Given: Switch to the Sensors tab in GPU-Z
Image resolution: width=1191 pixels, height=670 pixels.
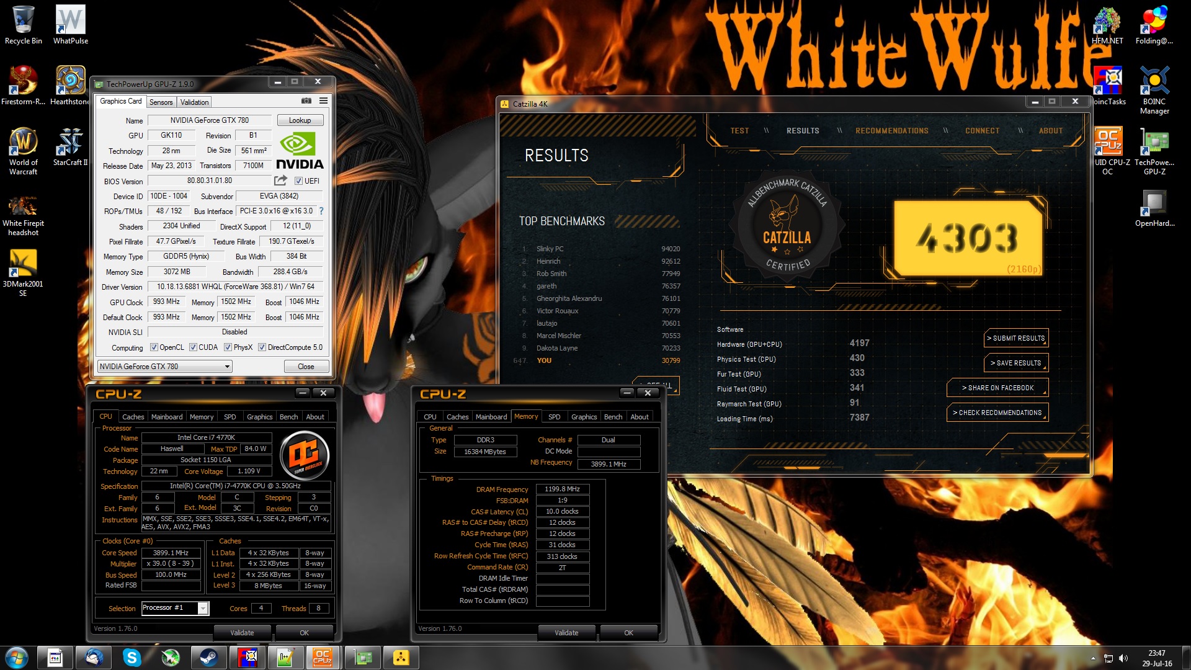Looking at the screenshot, I should pyautogui.click(x=161, y=102).
